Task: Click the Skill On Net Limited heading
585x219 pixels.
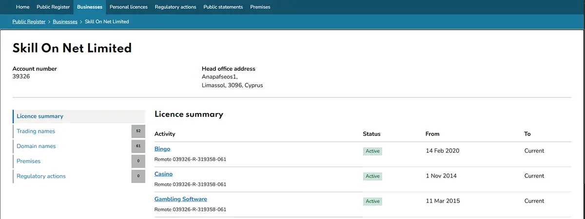Action: click(72, 48)
